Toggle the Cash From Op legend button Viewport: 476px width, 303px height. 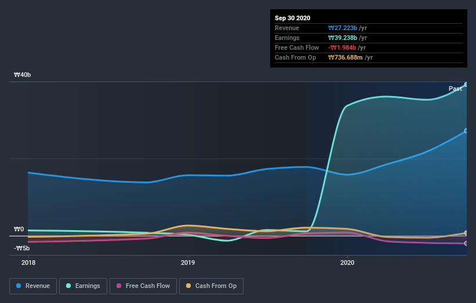pos(211,286)
